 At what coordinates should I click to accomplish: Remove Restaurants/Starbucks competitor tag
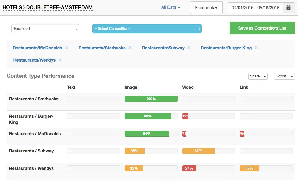coord(130,48)
